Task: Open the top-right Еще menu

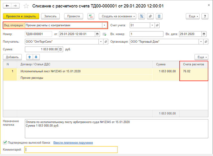Action: coord(193,16)
